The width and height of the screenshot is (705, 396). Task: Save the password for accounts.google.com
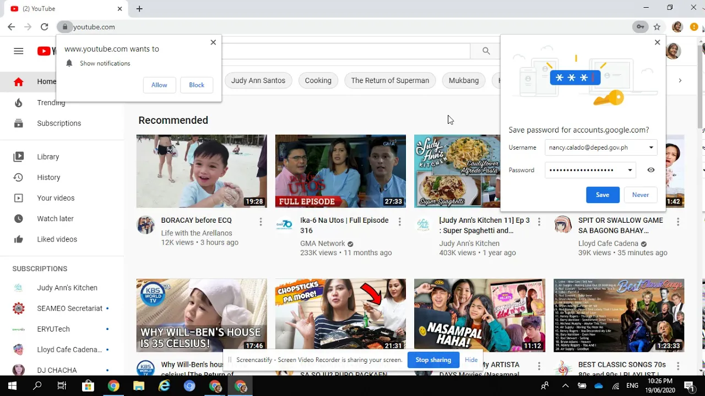[x=603, y=195]
